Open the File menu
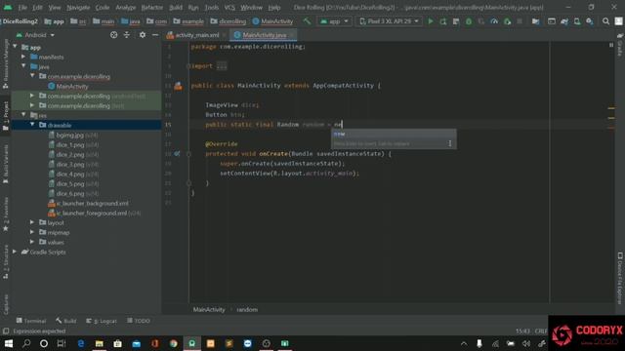 point(22,7)
